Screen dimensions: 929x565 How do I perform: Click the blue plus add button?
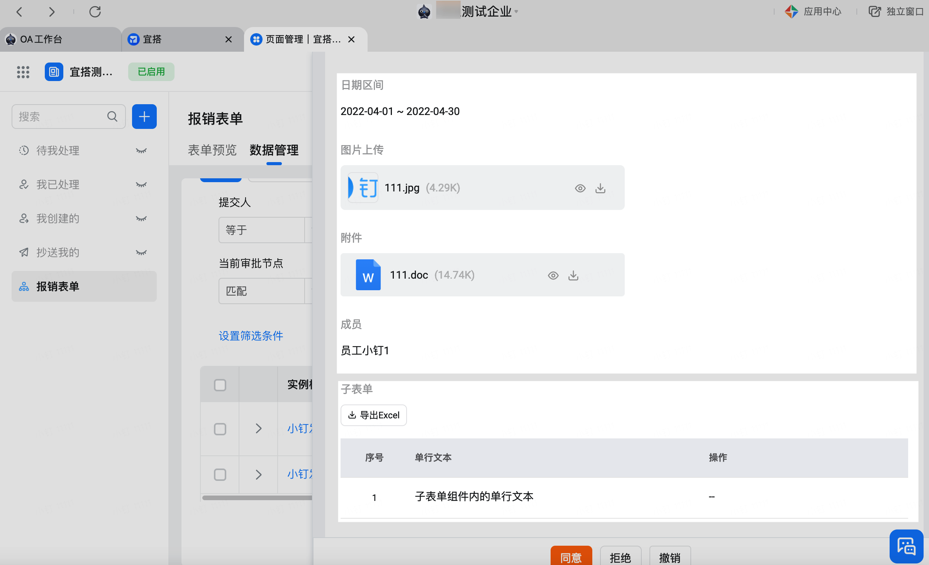144,117
